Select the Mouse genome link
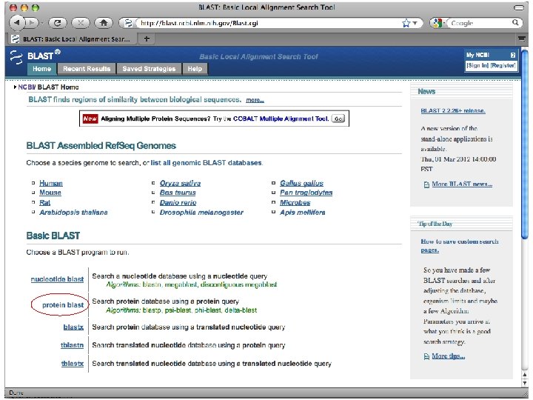Viewport: 533px width, 400px height. coord(50,193)
